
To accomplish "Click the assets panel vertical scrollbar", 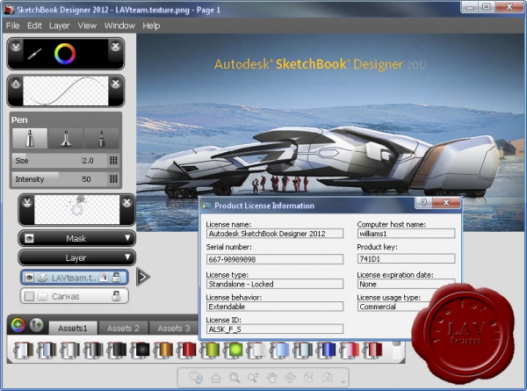I will pyautogui.click(x=397, y=351).
